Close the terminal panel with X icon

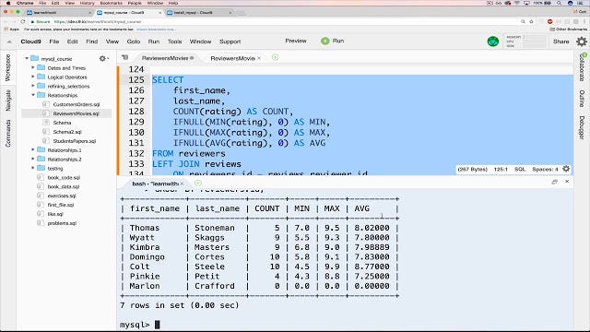tap(567, 182)
